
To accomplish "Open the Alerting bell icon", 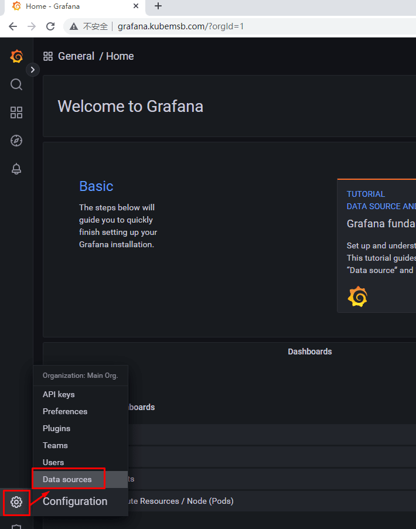I will [16, 169].
